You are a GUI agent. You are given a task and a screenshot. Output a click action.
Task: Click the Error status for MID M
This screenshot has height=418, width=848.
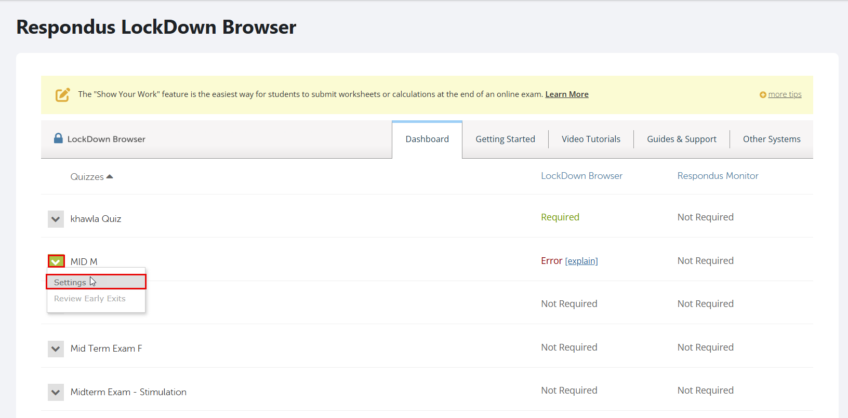(x=551, y=261)
